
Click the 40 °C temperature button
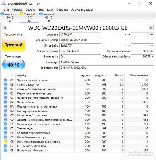click(14, 65)
